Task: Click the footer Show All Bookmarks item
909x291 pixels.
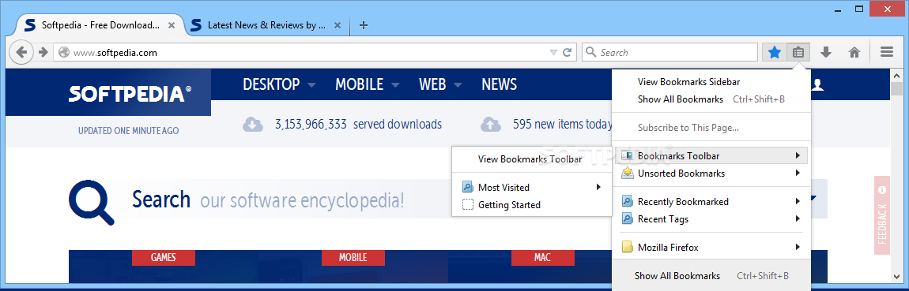Action: (711, 276)
